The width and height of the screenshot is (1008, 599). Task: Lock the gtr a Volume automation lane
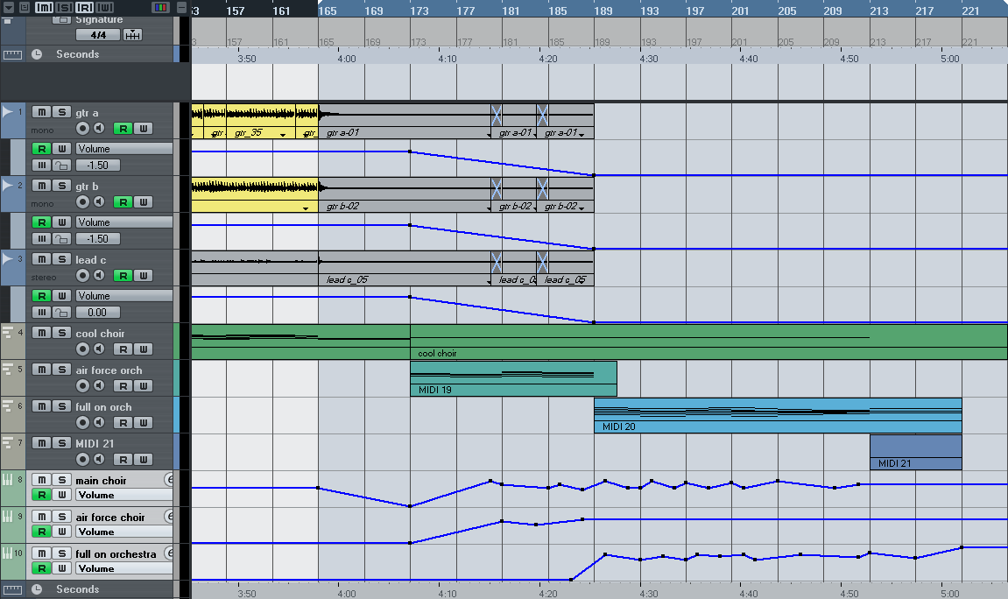click(61, 166)
